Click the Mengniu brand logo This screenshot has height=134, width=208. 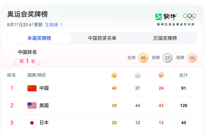[166, 17]
